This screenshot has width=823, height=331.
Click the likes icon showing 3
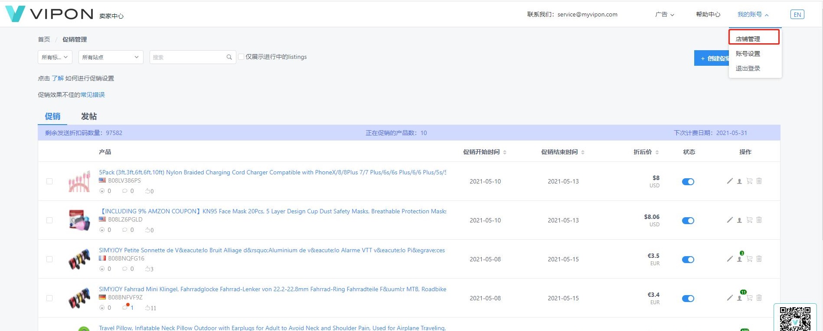[147, 269]
